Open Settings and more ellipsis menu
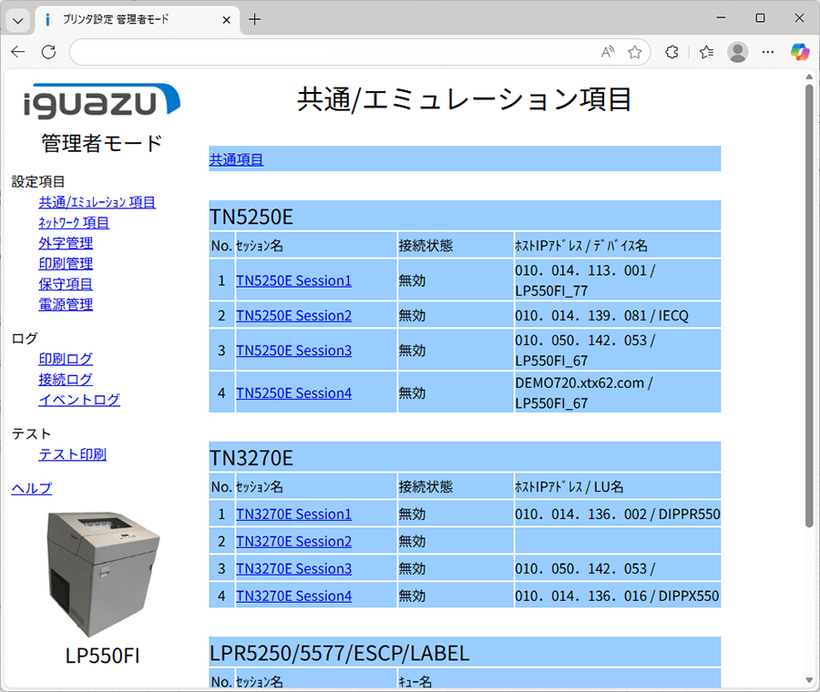This screenshot has width=820, height=692. pos(767,52)
